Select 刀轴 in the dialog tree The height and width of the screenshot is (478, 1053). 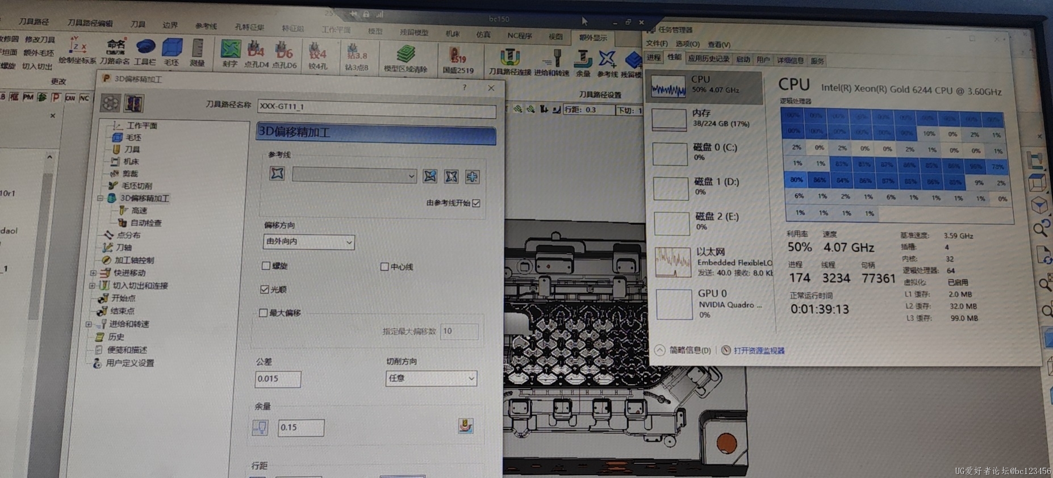123,247
